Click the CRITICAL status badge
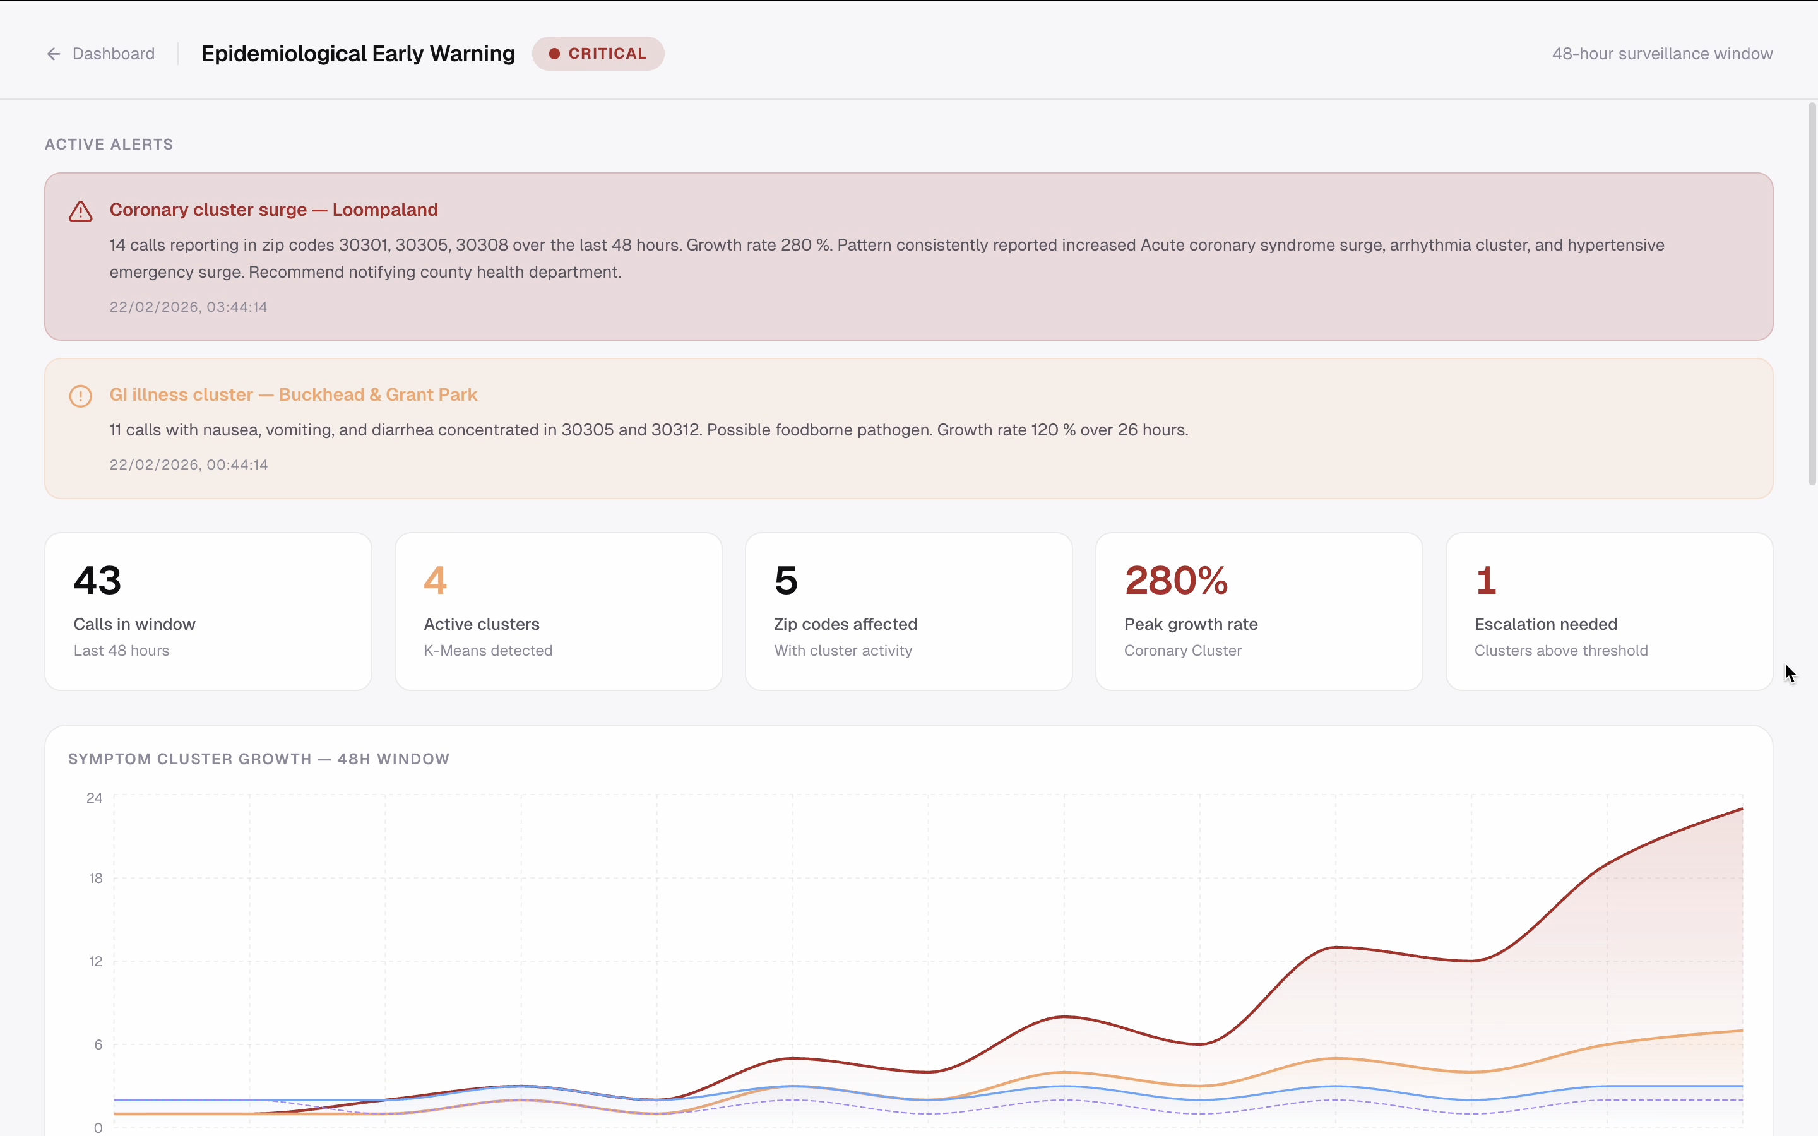The image size is (1818, 1136). click(598, 54)
